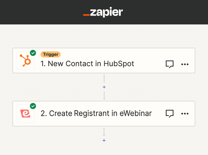Open the "1. New Contact in HubSpot" step
Screen dimensions: 208x155
pos(87,64)
